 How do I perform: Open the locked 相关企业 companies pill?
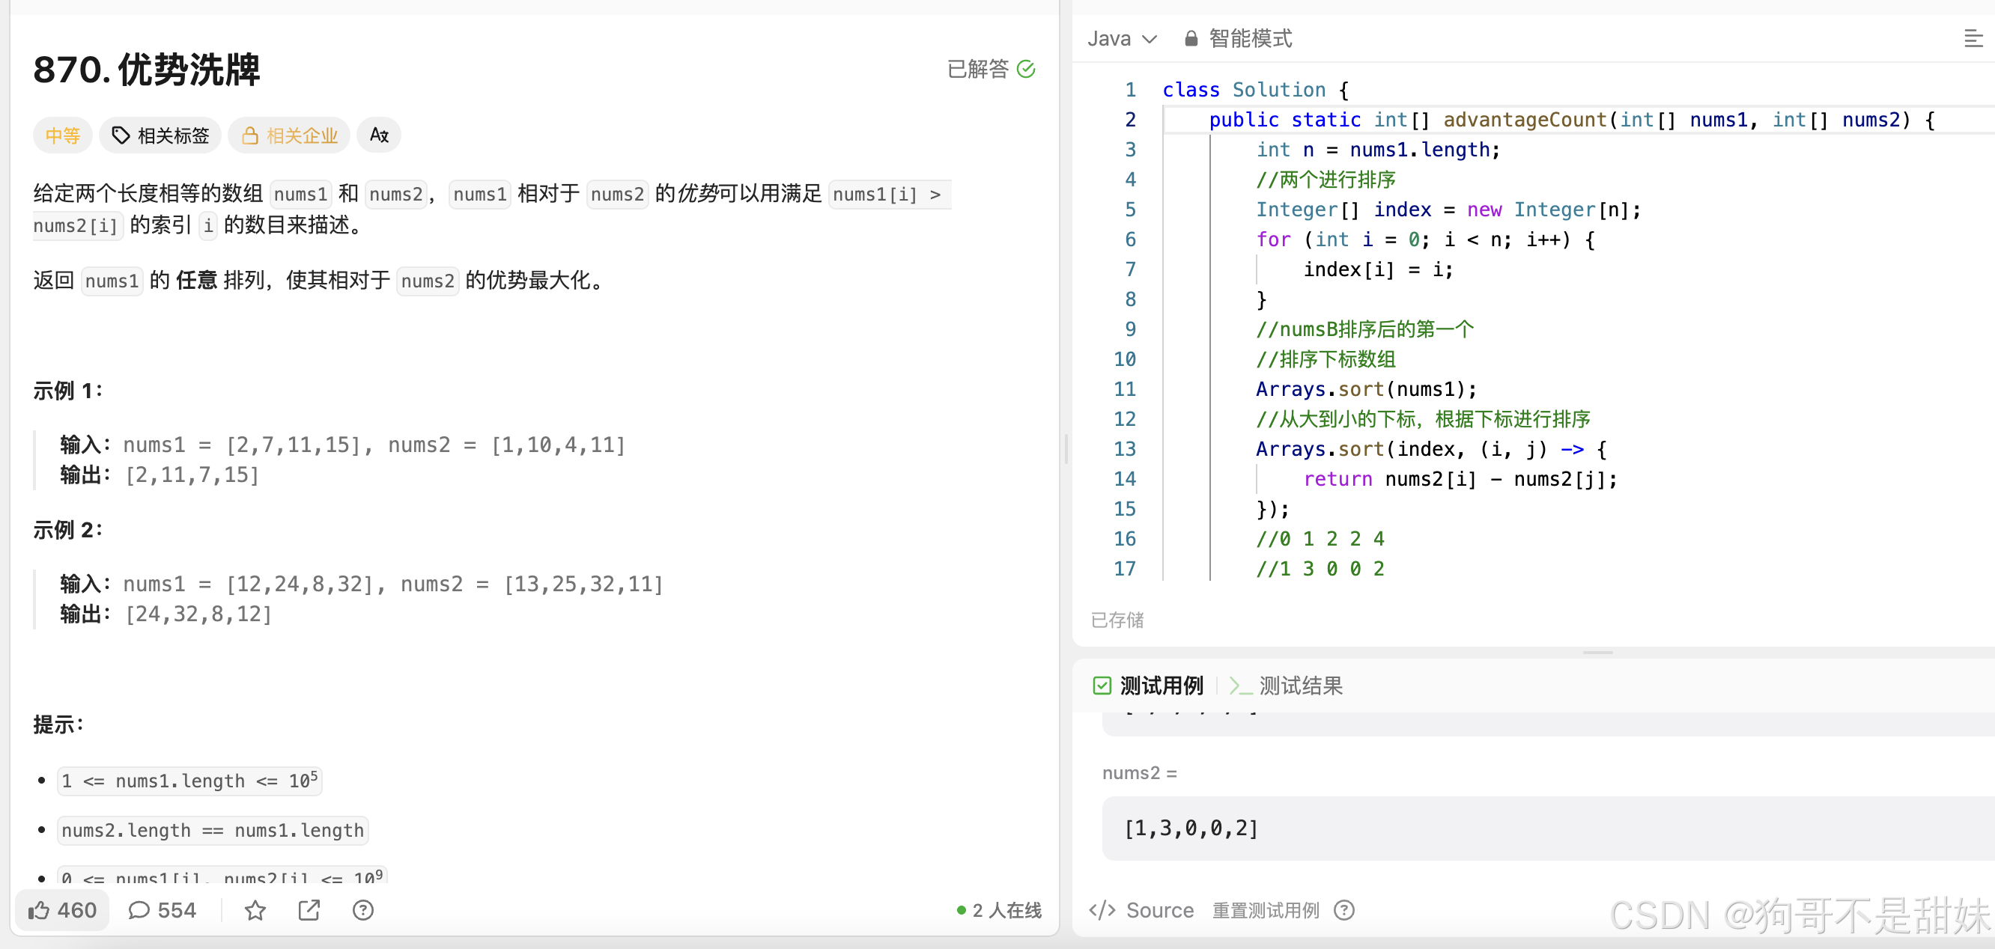coord(289,135)
